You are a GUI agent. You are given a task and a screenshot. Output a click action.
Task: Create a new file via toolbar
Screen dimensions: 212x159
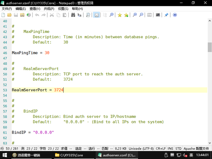click(3, 15)
